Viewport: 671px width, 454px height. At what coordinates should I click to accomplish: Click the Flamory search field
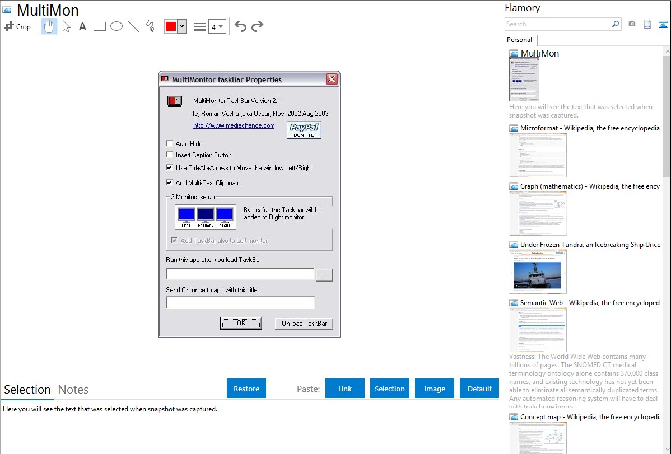tap(557, 24)
